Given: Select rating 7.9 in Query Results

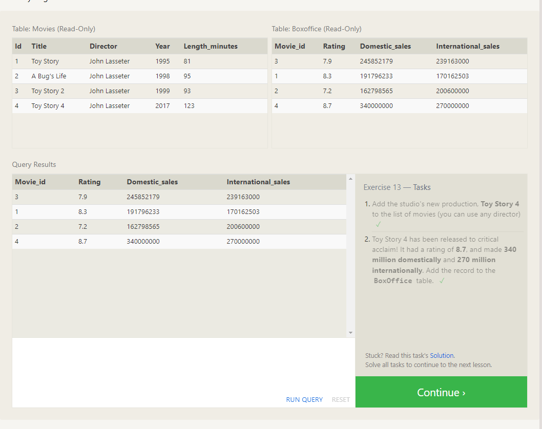Looking at the screenshot, I should (82, 197).
